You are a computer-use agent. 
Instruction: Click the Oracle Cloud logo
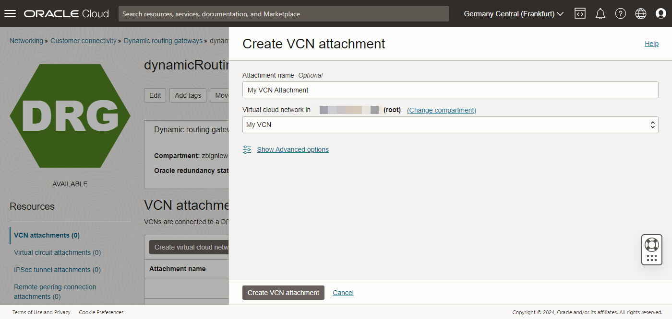(66, 14)
